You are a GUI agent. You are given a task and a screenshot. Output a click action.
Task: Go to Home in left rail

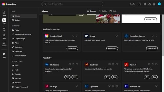click(4, 14)
